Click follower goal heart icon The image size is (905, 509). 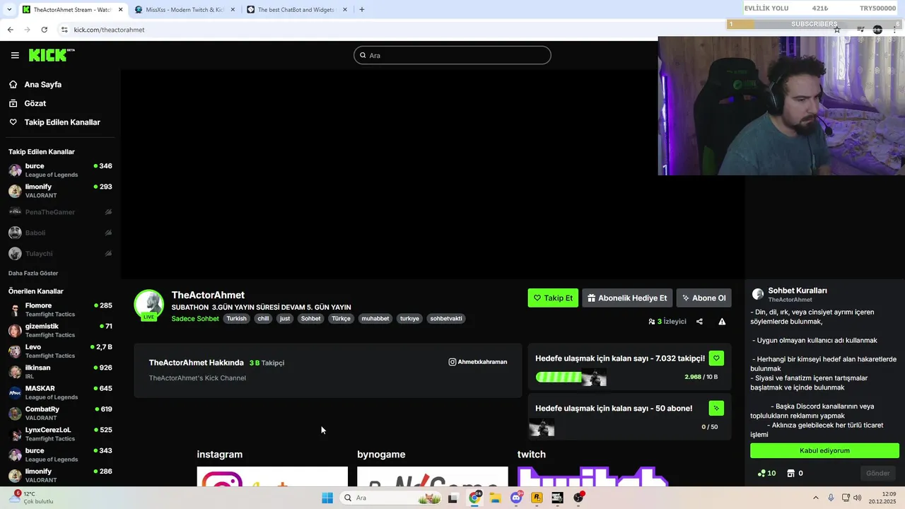coord(716,358)
